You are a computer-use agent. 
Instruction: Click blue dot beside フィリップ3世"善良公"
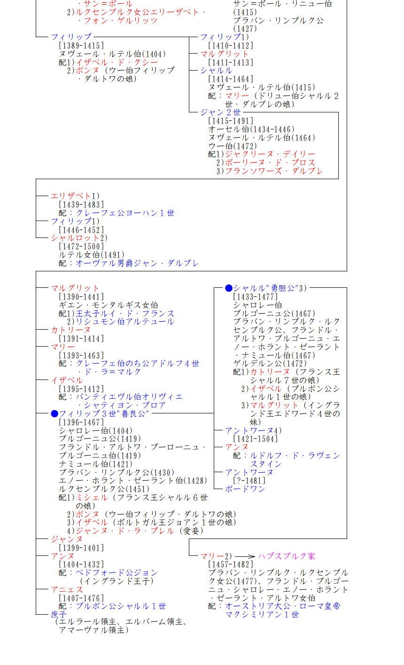54,414
